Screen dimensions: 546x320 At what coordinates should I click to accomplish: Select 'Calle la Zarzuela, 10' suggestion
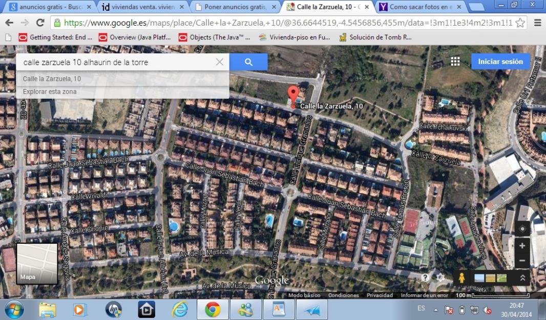[122, 79]
